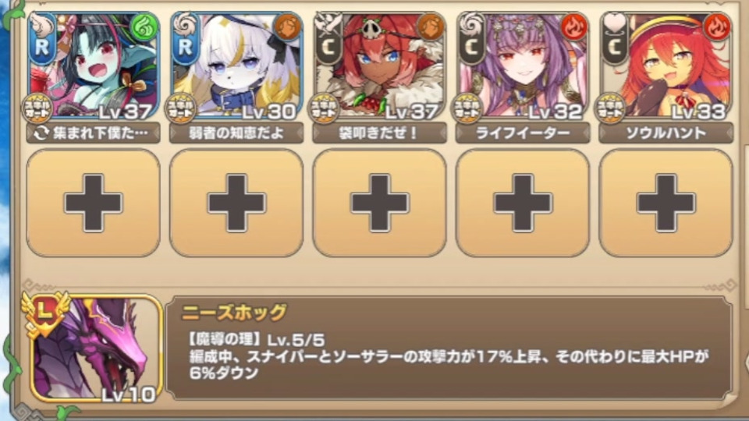
Task: Add a unit in the first empty slot
Action: pyautogui.click(x=94, y=203)
